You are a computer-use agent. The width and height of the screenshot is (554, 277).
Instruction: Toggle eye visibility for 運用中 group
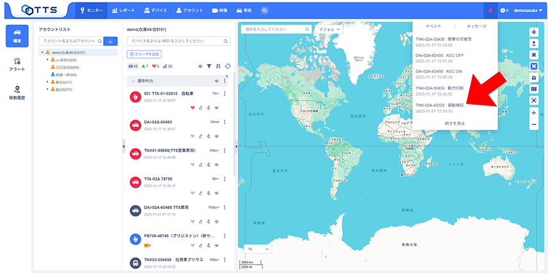pos(215,81)
